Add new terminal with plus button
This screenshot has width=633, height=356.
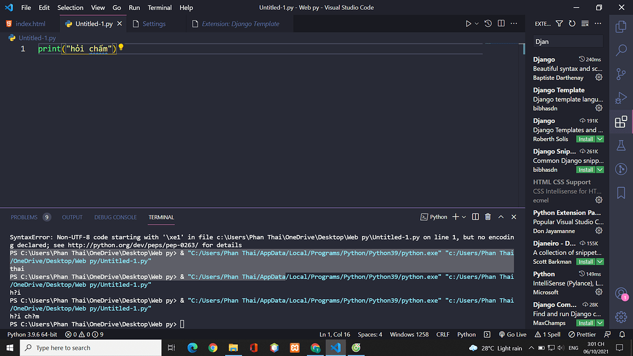(x=456, y=217)
